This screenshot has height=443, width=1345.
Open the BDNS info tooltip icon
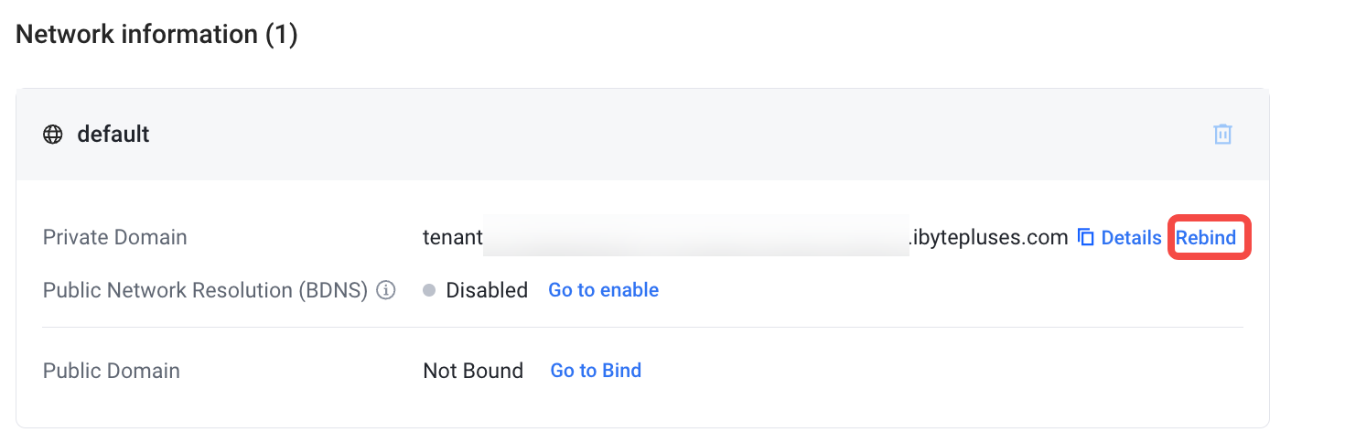tap(386, 291)
